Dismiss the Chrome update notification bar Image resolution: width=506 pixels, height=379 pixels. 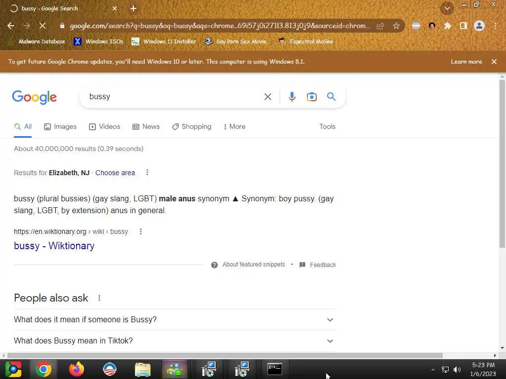pos(494,62)
